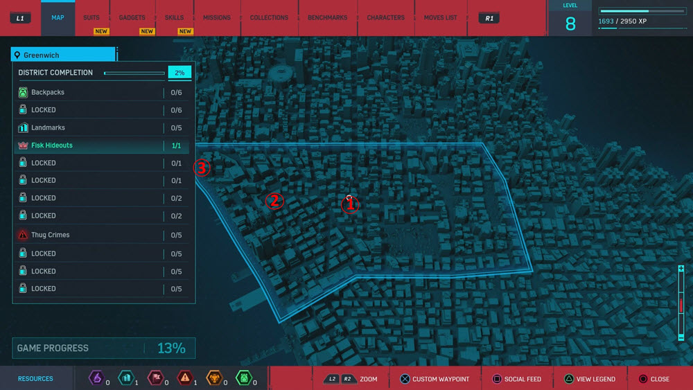Click the XP progress bar at top right
This screenshot has width=693, height=390.
tap(642, 11)
